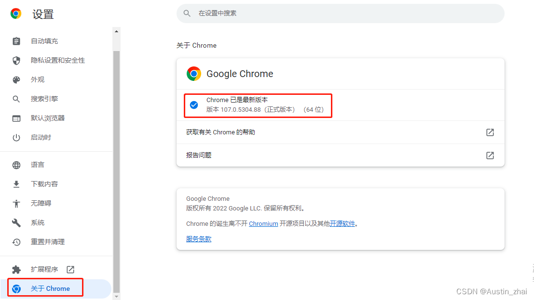Open the 搜索引擎 sidebar item
This screenshot has width=534, height=300.
tap(56, 99)
